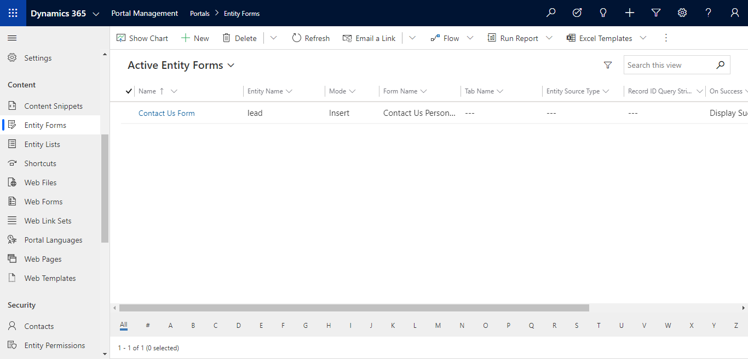748x359 pixels.
Task: Open the Show Chart view
Action: tap(142, 38)
